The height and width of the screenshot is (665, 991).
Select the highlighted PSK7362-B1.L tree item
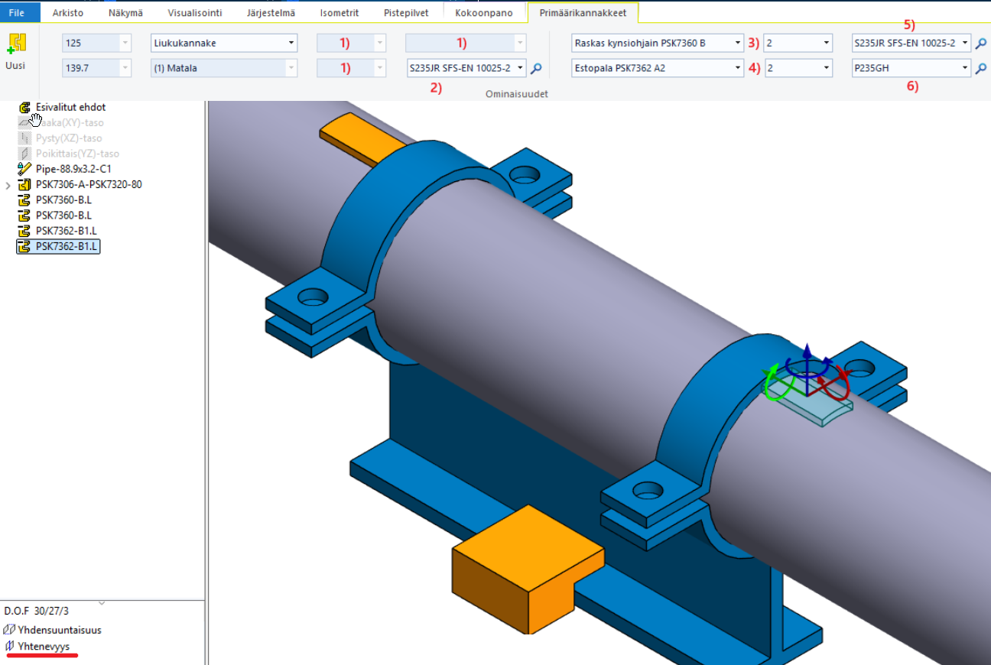(67, 246)
